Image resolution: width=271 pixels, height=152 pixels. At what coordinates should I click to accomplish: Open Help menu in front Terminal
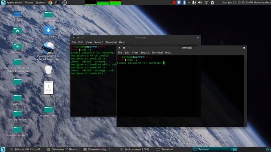pos(168,52)
